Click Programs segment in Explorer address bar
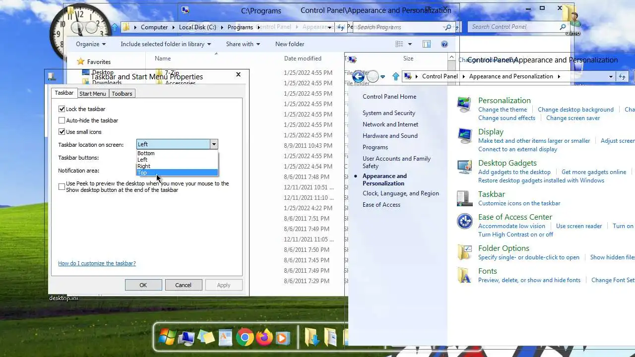 coord(240,27)
